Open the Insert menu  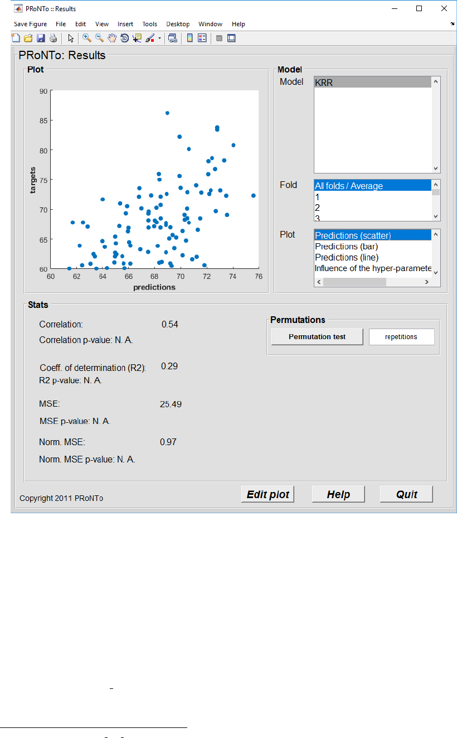click(125, 24)
